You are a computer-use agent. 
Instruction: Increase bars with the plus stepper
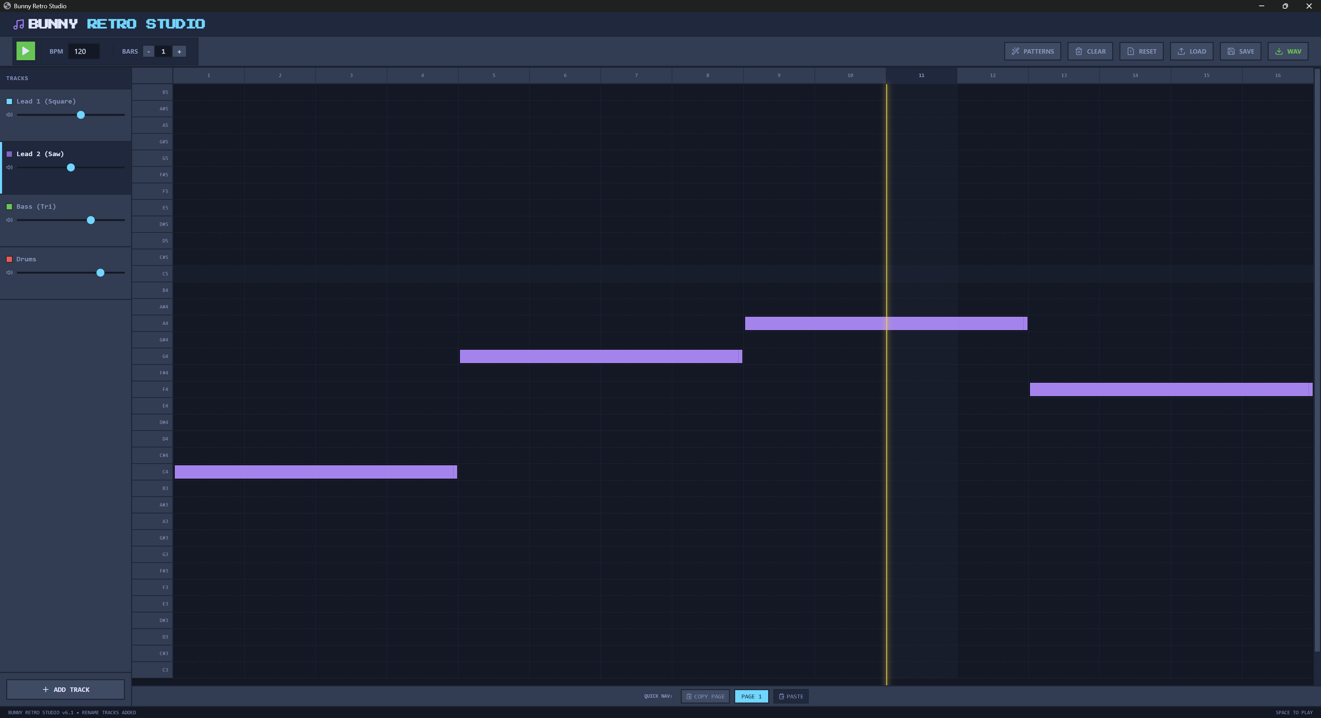(179, 51)
